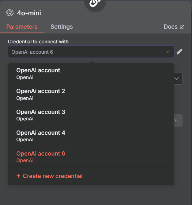Expand the partially hidden upper dropdown chevron
The height and width of the screenshot is (205, 192).
pos(176,78)
